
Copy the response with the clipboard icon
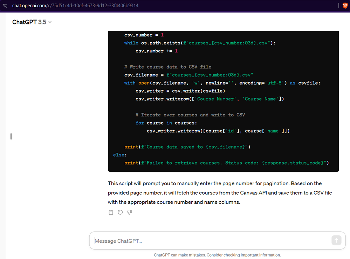[111, 212]
